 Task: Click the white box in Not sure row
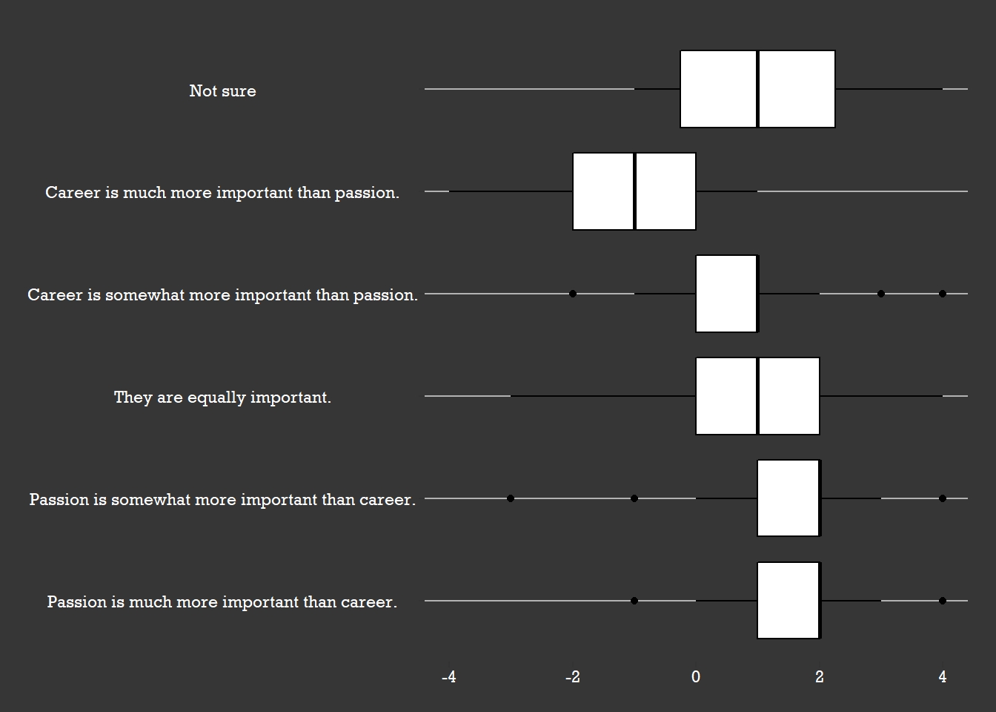(x=757, y=89)
